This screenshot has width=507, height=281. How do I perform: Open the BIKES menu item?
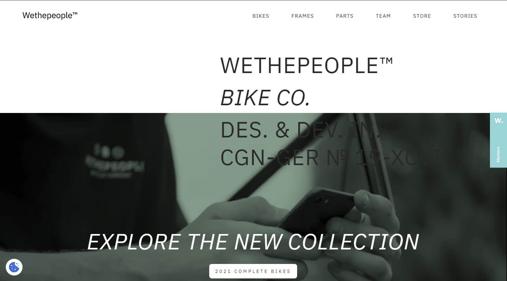click(261, 16)
